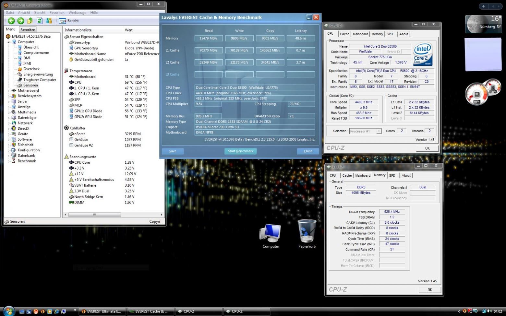Open the Ansicht menu

(x=24, y=13)
